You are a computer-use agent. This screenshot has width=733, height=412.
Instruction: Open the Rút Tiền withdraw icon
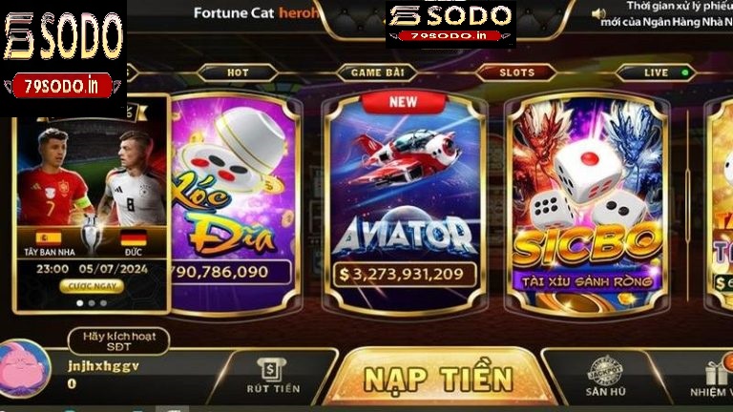click(x=273, y=376)
